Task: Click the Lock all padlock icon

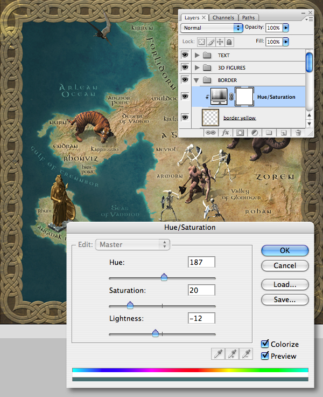Action: 229,42
